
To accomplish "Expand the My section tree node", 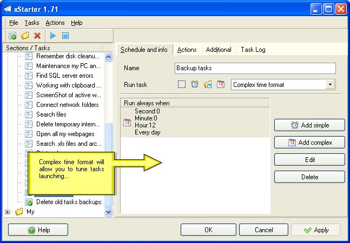I will pos(8,212).
